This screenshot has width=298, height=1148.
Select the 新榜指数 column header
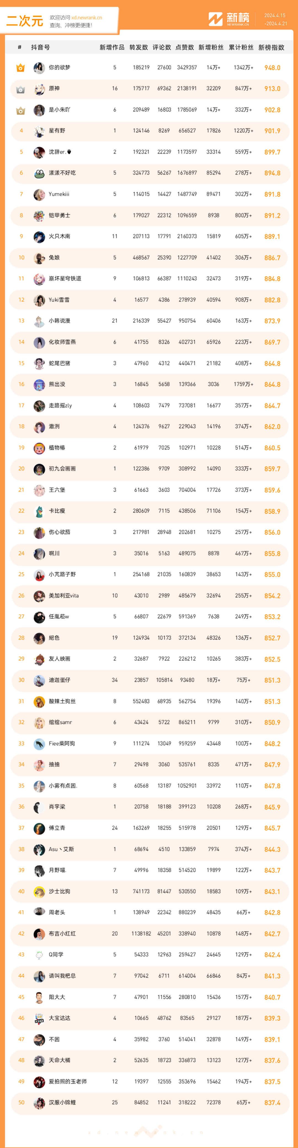[x=271, y=48]
